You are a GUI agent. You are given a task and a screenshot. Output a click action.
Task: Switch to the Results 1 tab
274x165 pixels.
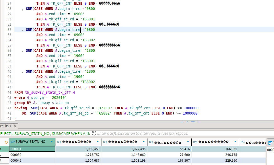[5, 126]
